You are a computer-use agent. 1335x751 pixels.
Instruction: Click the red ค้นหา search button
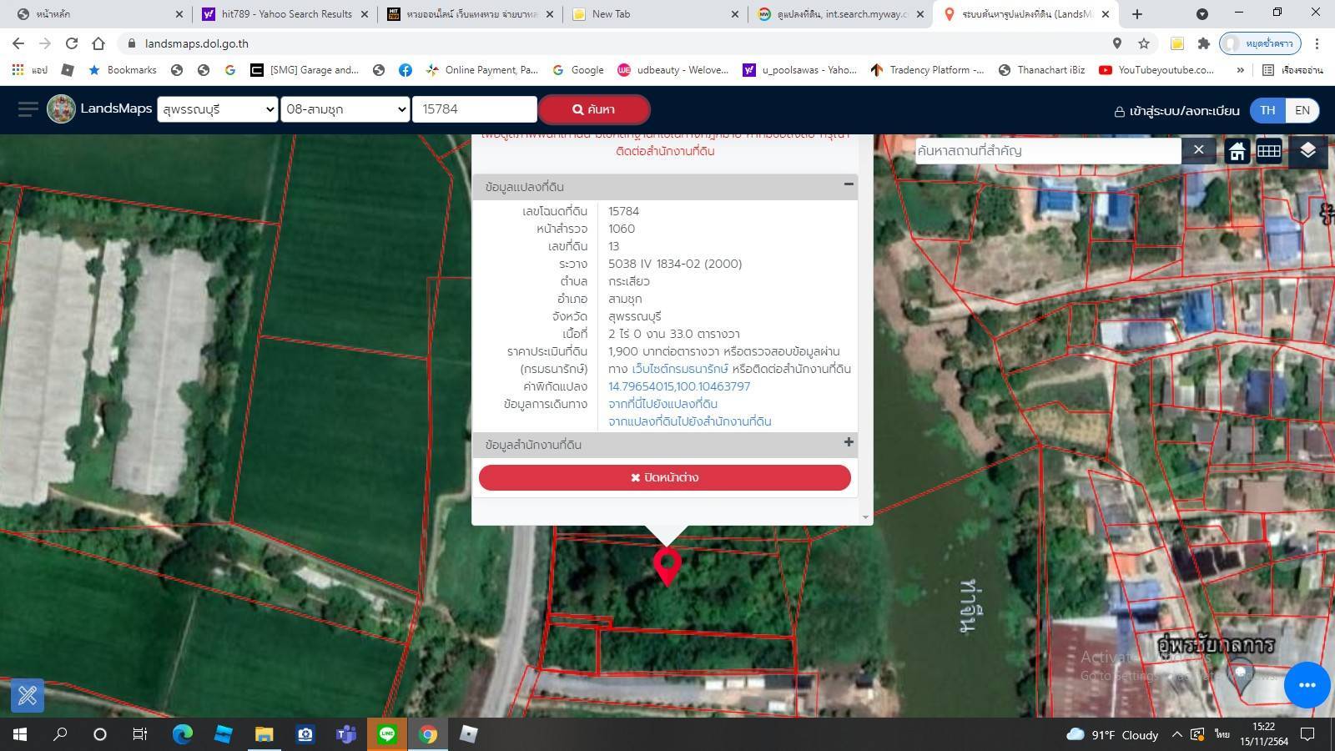pos(593,109)
